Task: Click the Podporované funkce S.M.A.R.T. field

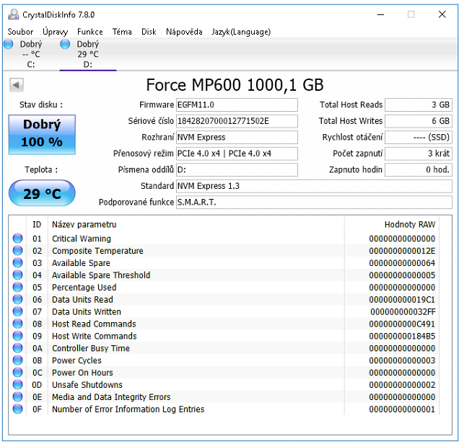Action: 314,203
